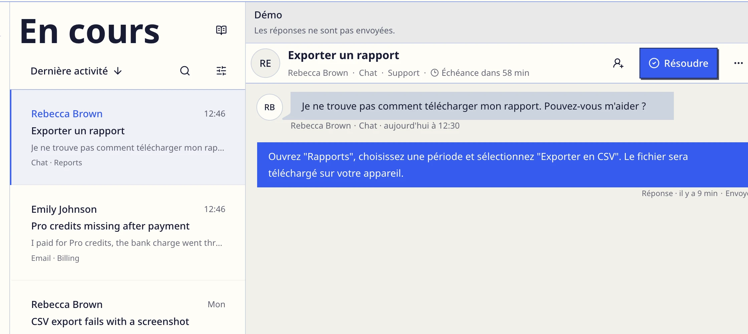Image resolution: width=748 pixels, height=334 pixels.
Task: Click the Chat · Reports tags
Action: 56,163
